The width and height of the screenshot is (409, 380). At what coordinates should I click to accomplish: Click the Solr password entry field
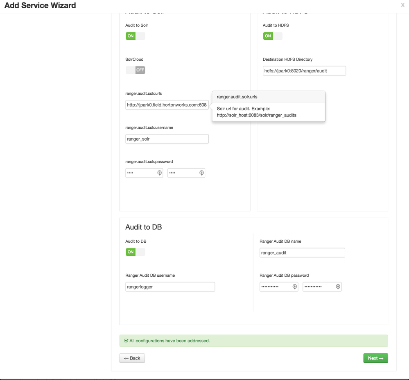141,173
